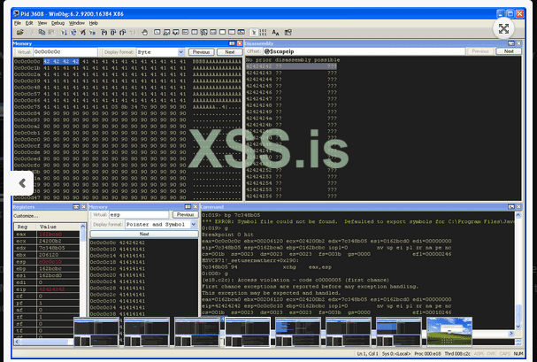Click the Step Out toolbar icon
The width and height of the screenshot is (537, 362).
122,32
